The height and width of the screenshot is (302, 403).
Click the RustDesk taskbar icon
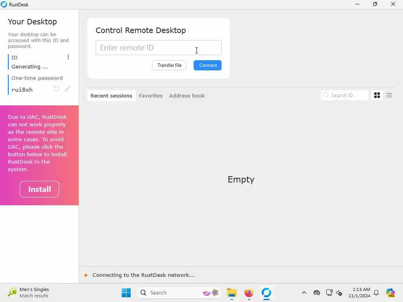(266, 293)
